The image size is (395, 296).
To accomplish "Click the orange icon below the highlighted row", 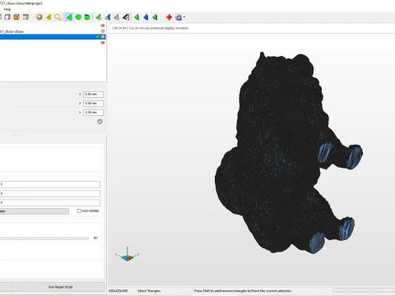I will [103, 43].
